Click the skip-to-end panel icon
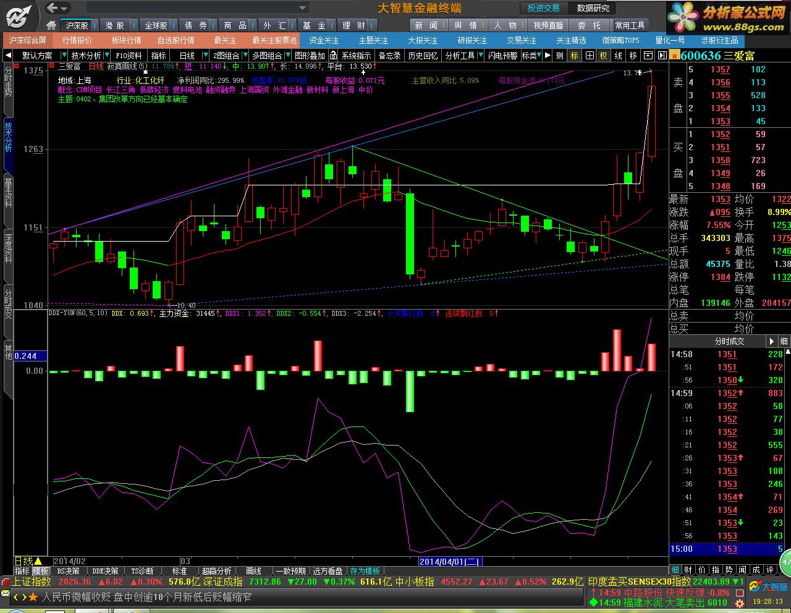Screen dimensions: 791x613 (662, 56)
